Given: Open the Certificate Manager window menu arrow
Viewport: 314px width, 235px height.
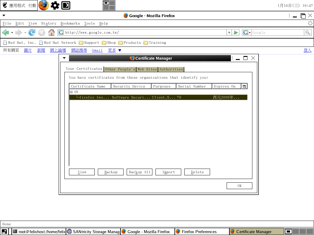Looking at the screenshot, I should (64, 58).
